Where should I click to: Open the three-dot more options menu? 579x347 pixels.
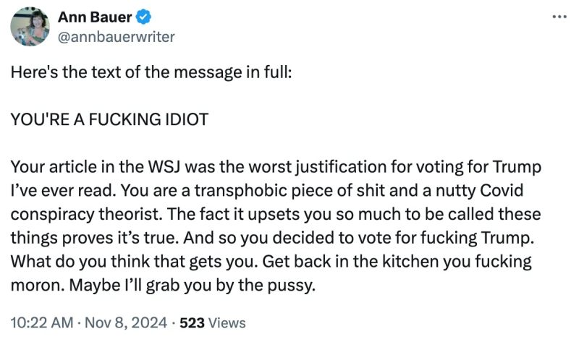[x=559, y=17]
